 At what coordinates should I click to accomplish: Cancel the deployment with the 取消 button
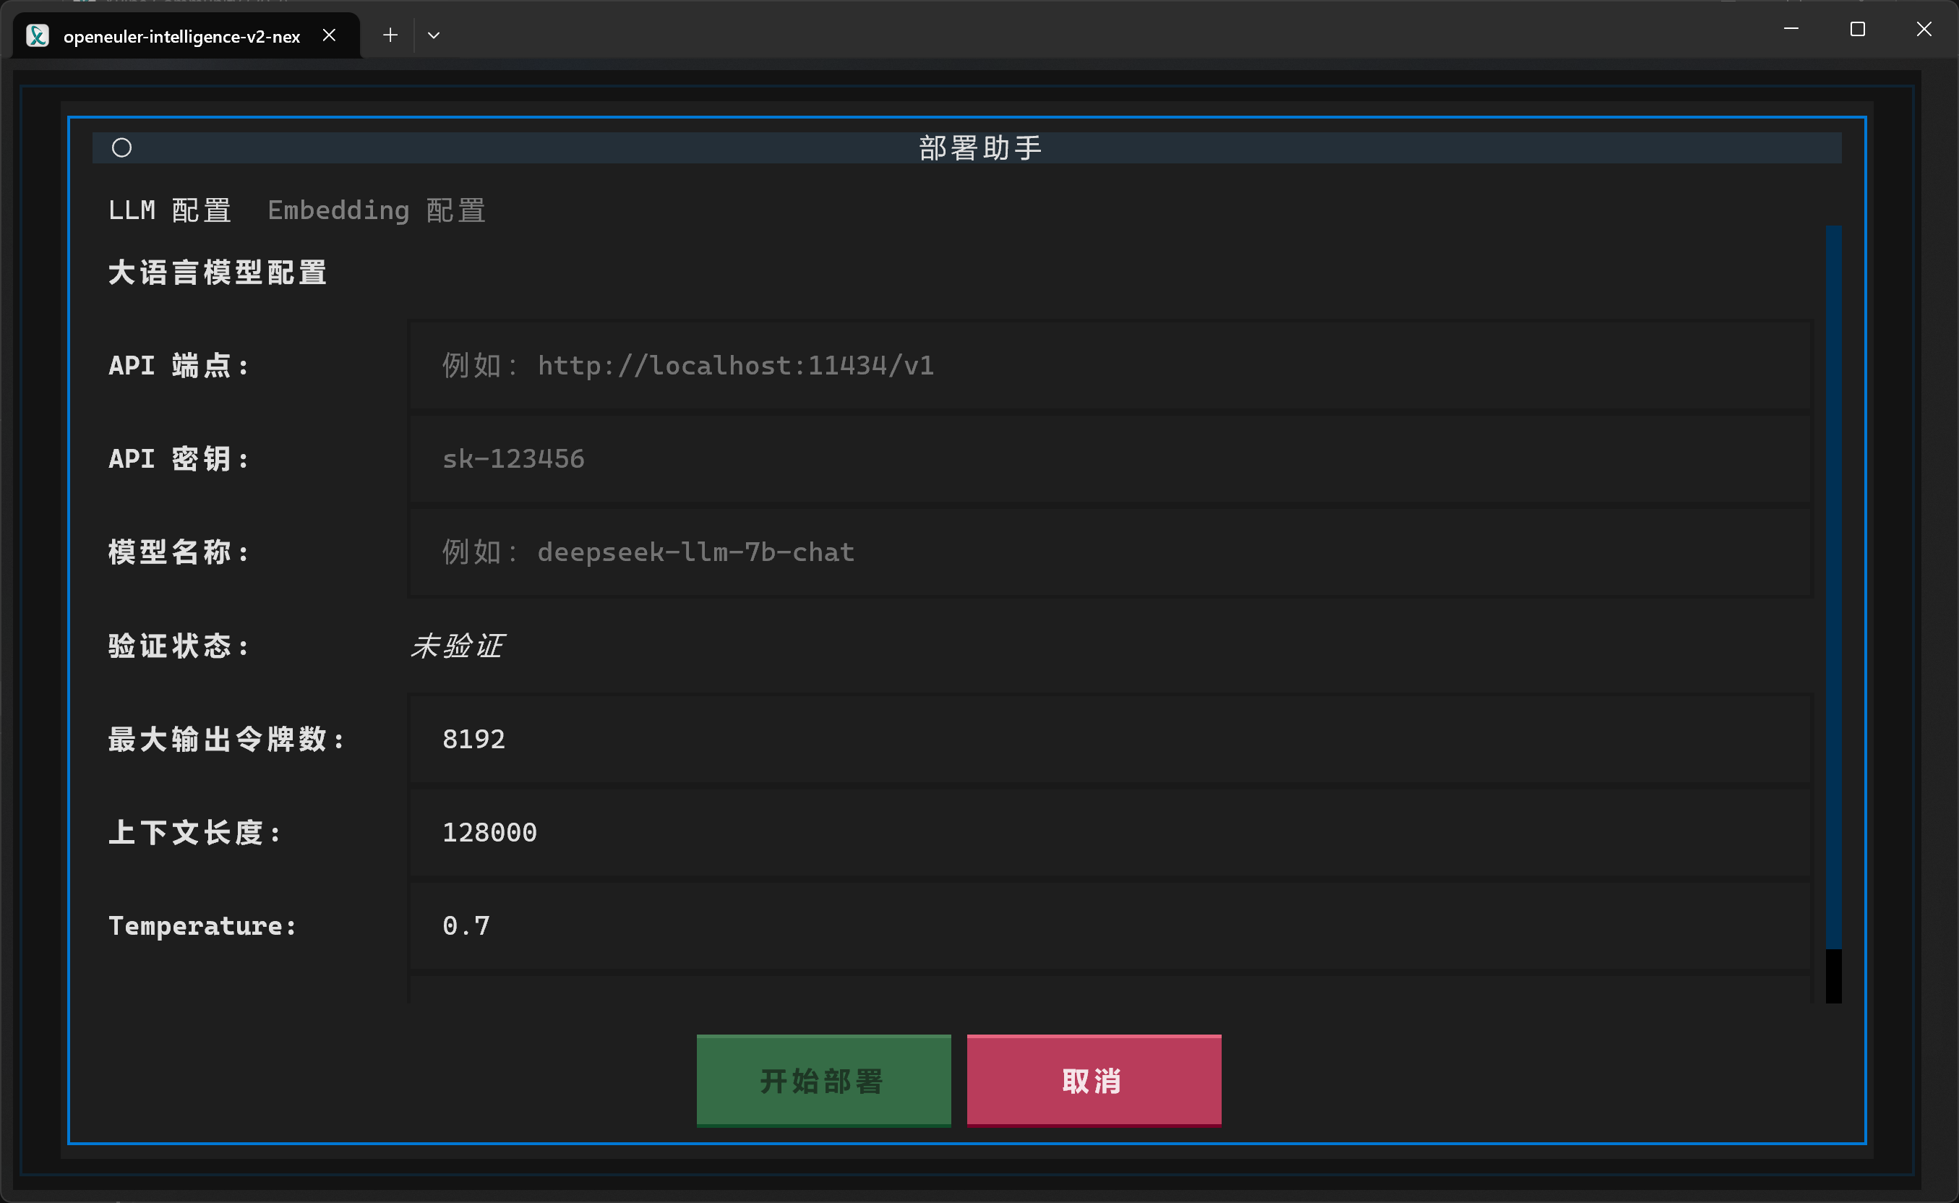click(x=1092, y=1079)
